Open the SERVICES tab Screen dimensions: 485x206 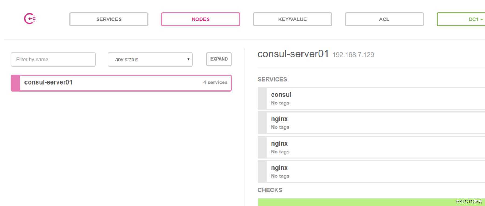pos(109,19)
